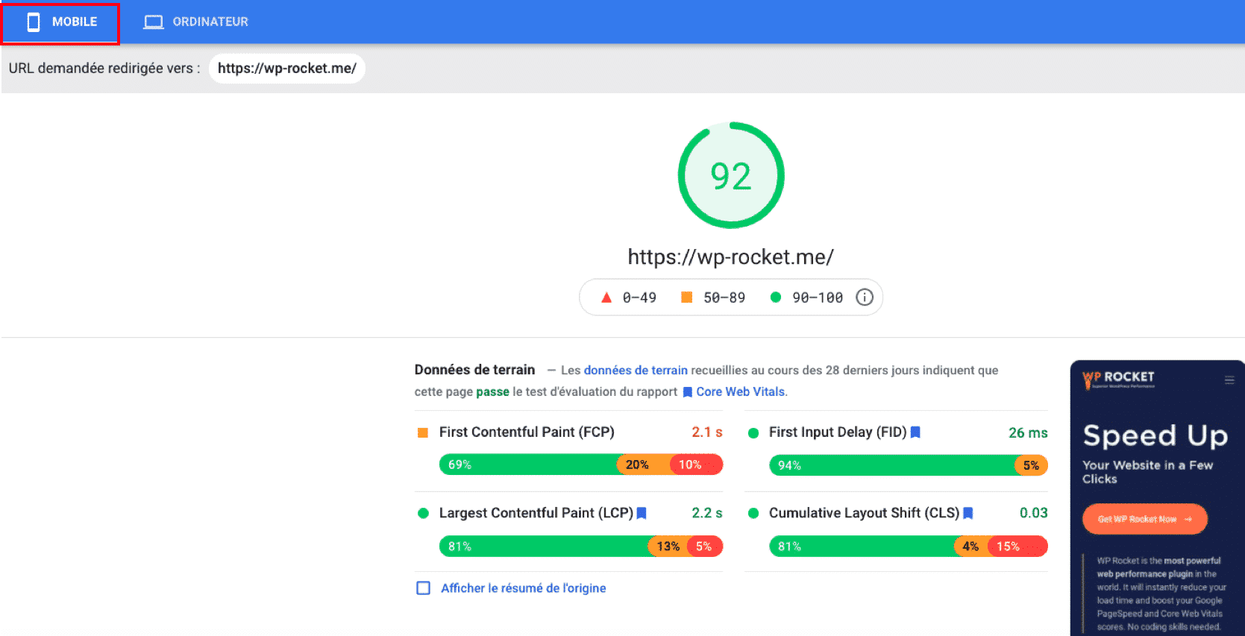Click the score legend info icon
The image size is (1245, 636).
pyautogui.click(x=865, y=297)
